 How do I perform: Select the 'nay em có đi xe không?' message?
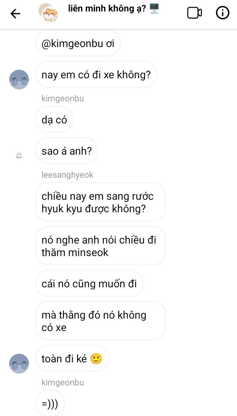(96, 74)
